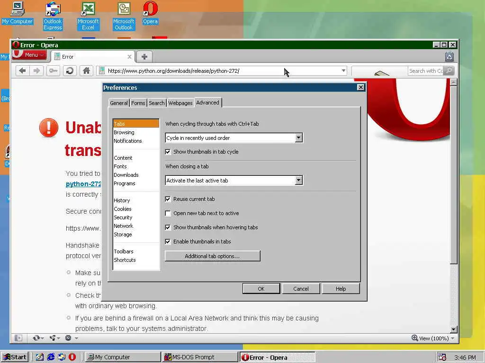The image size is (485, 363).
Task: Open a new tab with the plus button
Action: tap(144, 57)
